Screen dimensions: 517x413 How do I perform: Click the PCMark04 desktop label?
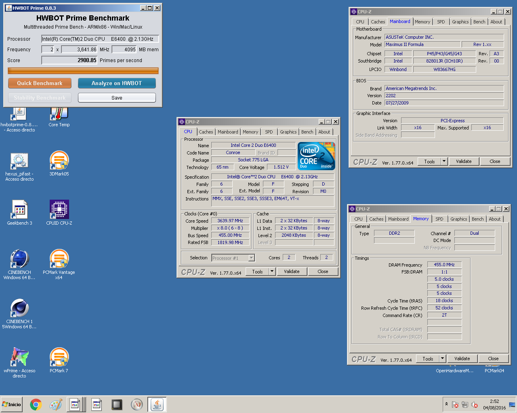[494, 371]
